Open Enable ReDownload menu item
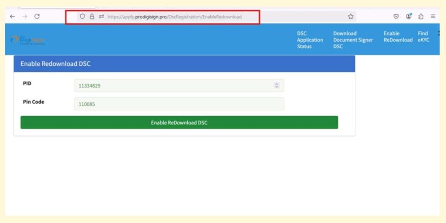446x223 pixels. (398, 37)
